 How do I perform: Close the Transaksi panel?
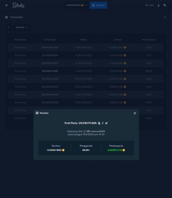165,17
